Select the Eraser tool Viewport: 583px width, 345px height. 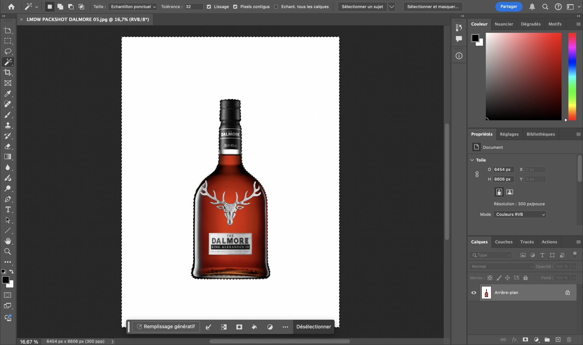pos(8,146)
